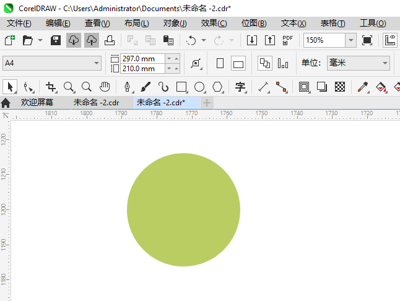Select the Transparency checkerboard tool

tap(340, 87)
